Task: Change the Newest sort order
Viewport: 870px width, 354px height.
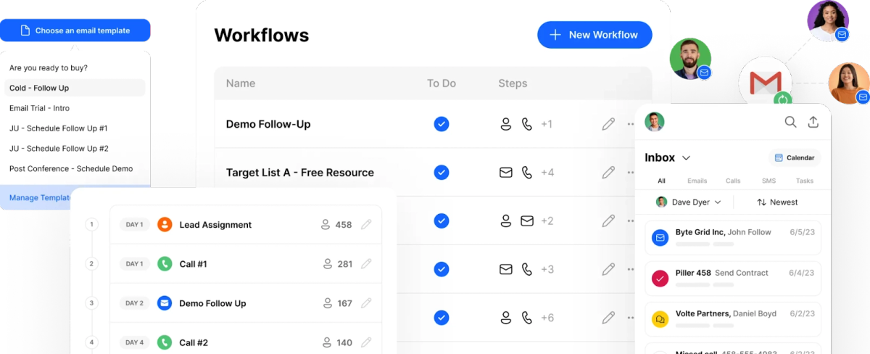Action: tap(777, 202)
